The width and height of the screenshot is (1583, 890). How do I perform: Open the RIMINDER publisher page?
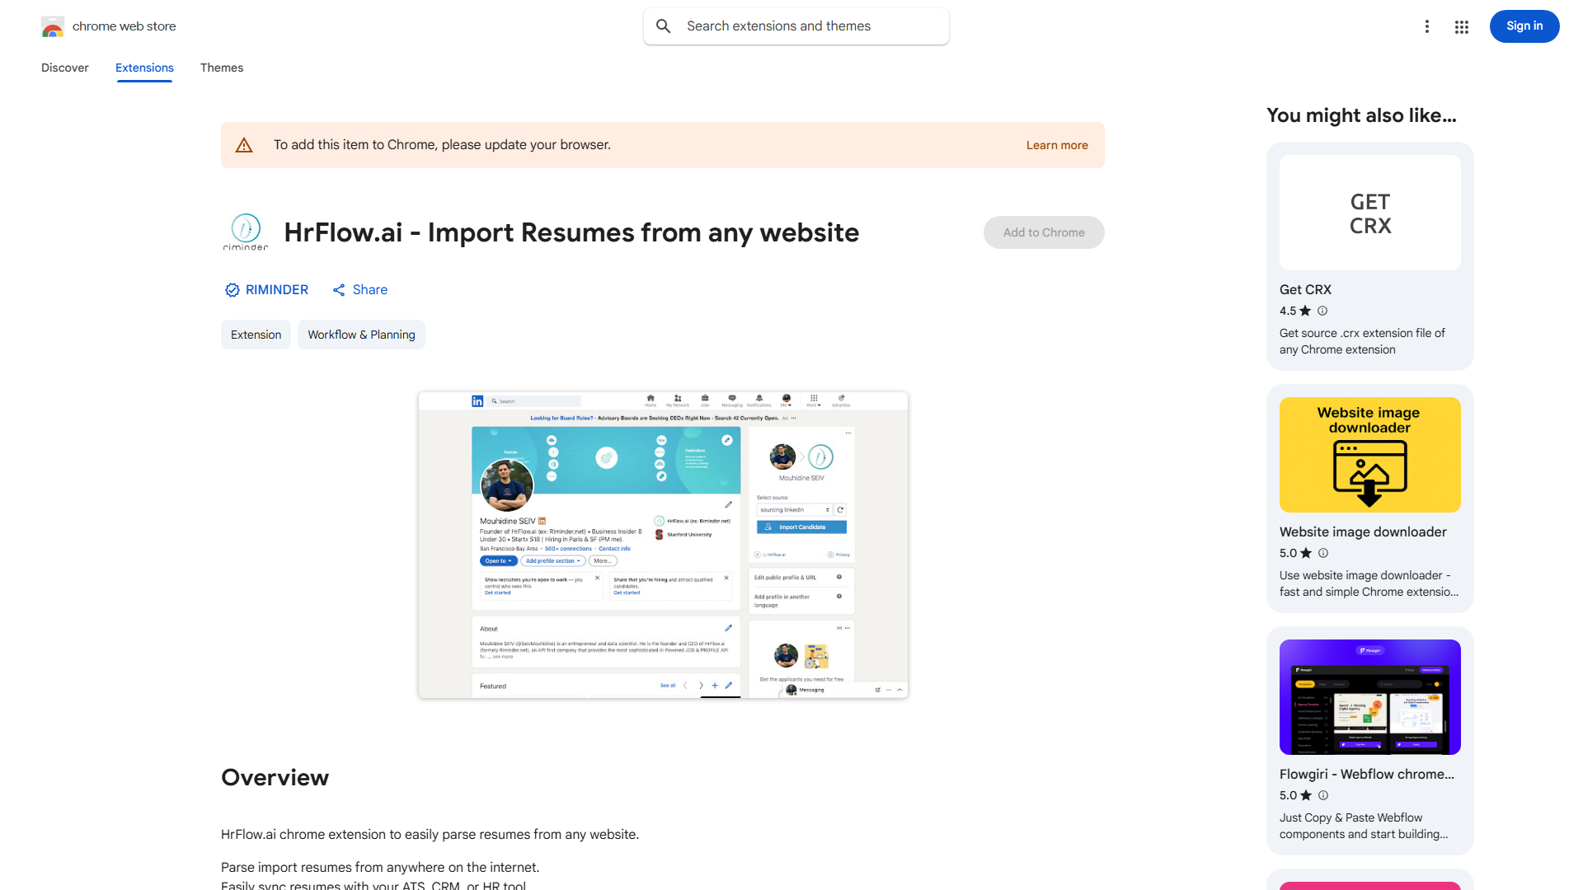point(277,289)
